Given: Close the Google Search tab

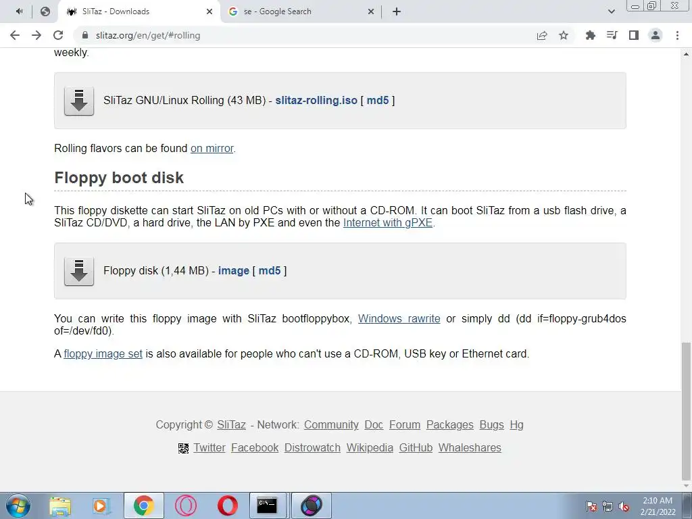Looking at the screenshot, I should 371,11.
